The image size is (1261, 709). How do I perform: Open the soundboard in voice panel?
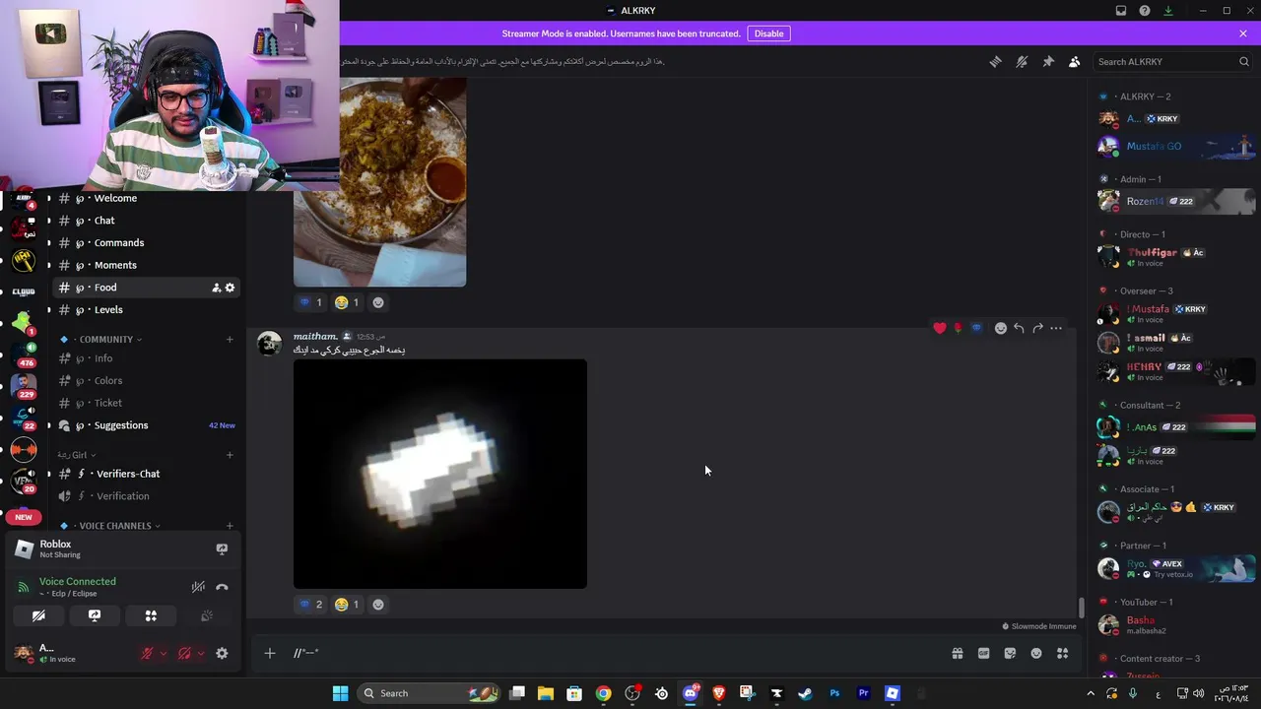(207, 616)
